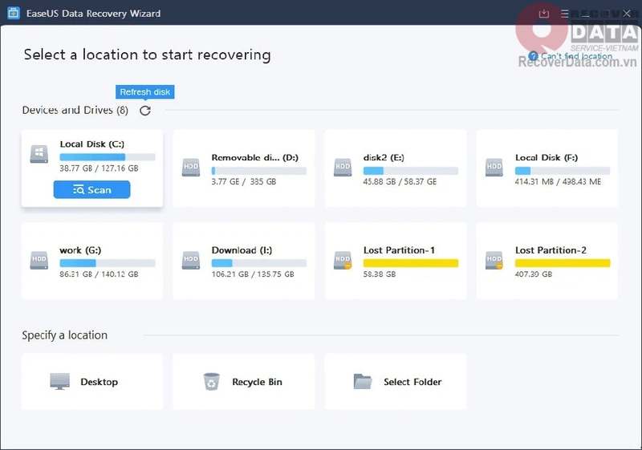The image size is (642, 450).
Task: Click the Specify a location heading
Action: [x=65, y=335]
